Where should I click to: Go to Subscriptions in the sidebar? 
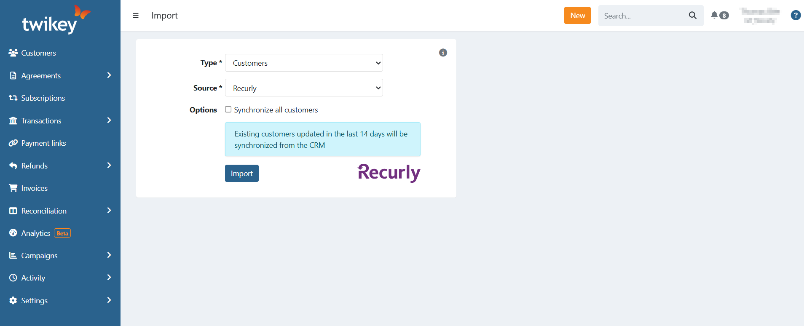43,98
